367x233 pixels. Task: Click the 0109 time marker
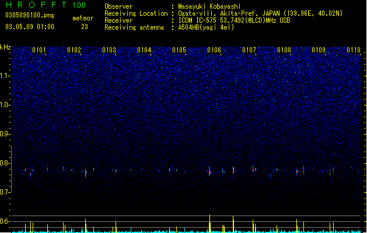click(319, 50)
